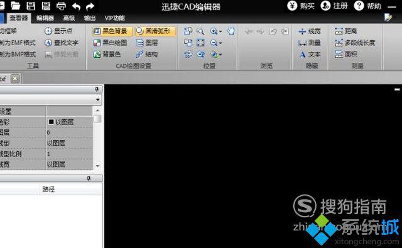Viewport: 402px width, 248px height.
Task: Open the 结构 structure tool
Action: coord(146,54)
